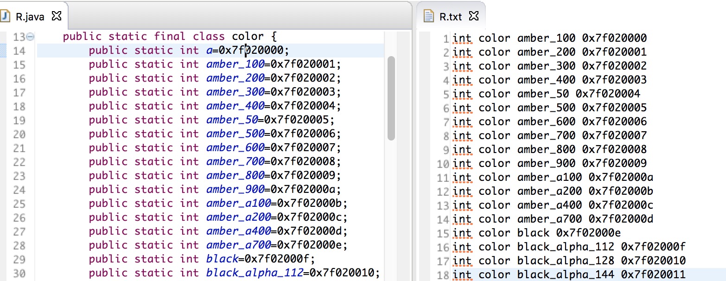Click line number 14 in R.java gutter

pyautogui.click(x=19, y=51)
